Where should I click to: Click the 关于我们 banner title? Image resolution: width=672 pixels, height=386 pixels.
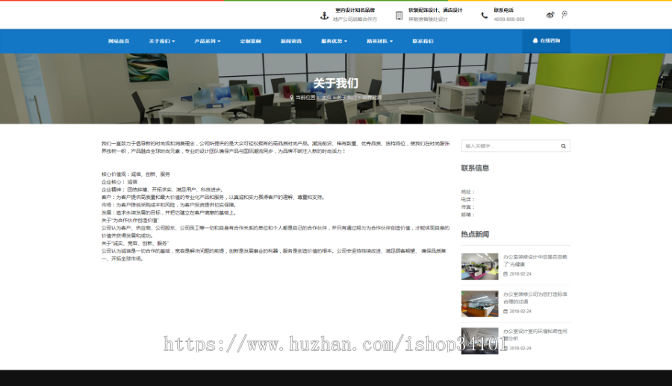coord(335,83)
